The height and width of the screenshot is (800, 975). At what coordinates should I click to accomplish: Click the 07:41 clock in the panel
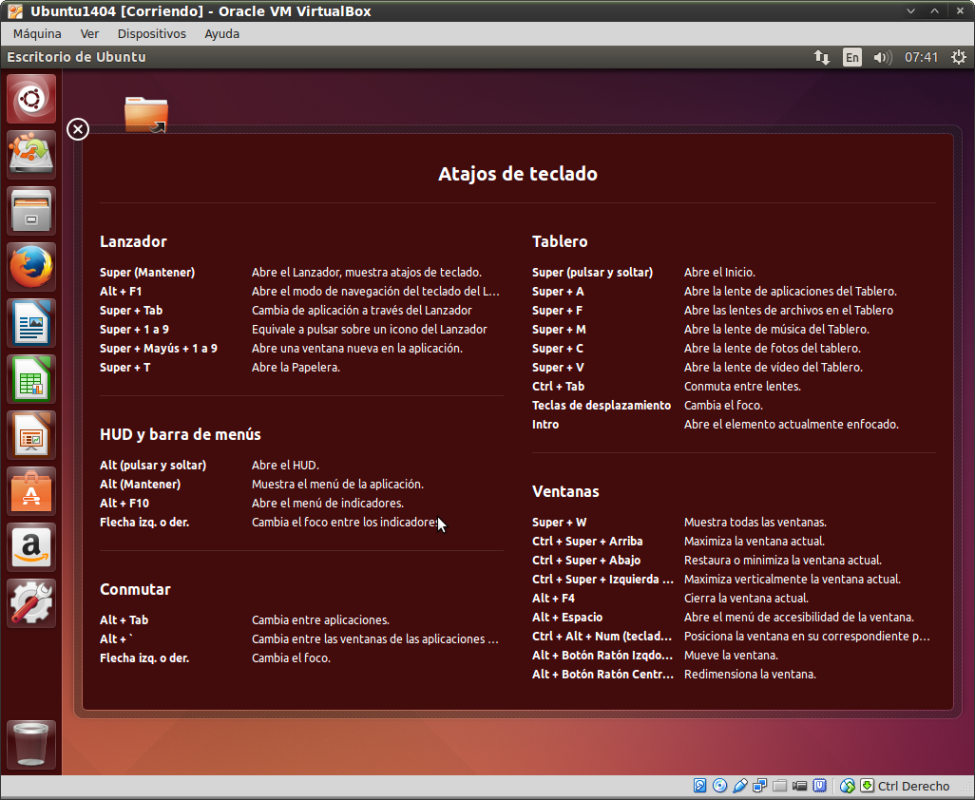click(x=921, y=57)
